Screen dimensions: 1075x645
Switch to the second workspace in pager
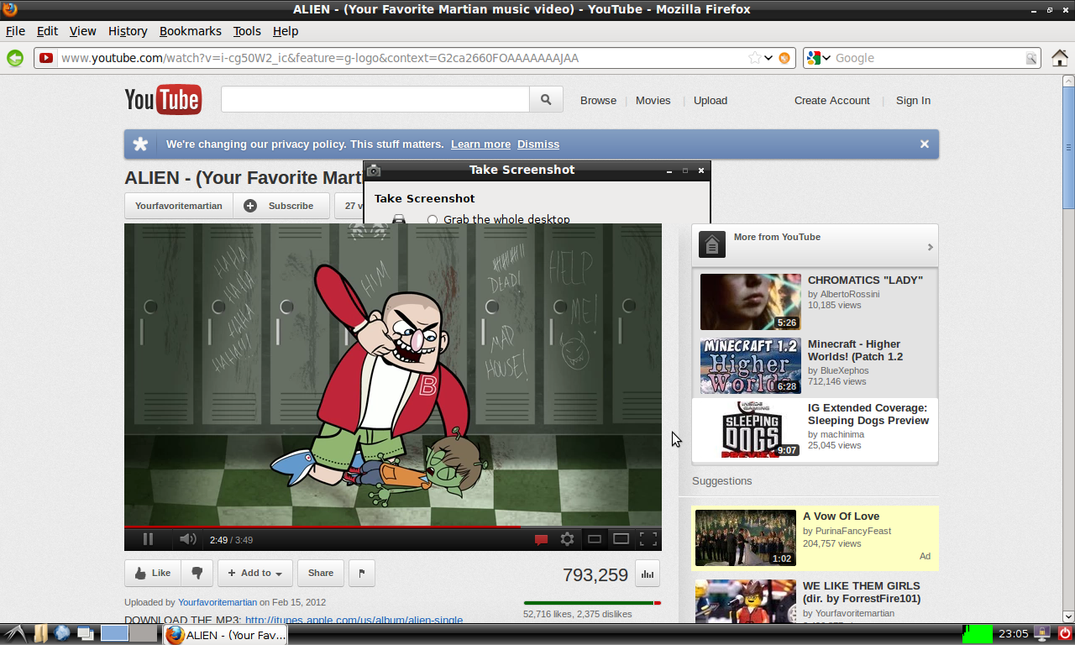(x=143, y=633)
